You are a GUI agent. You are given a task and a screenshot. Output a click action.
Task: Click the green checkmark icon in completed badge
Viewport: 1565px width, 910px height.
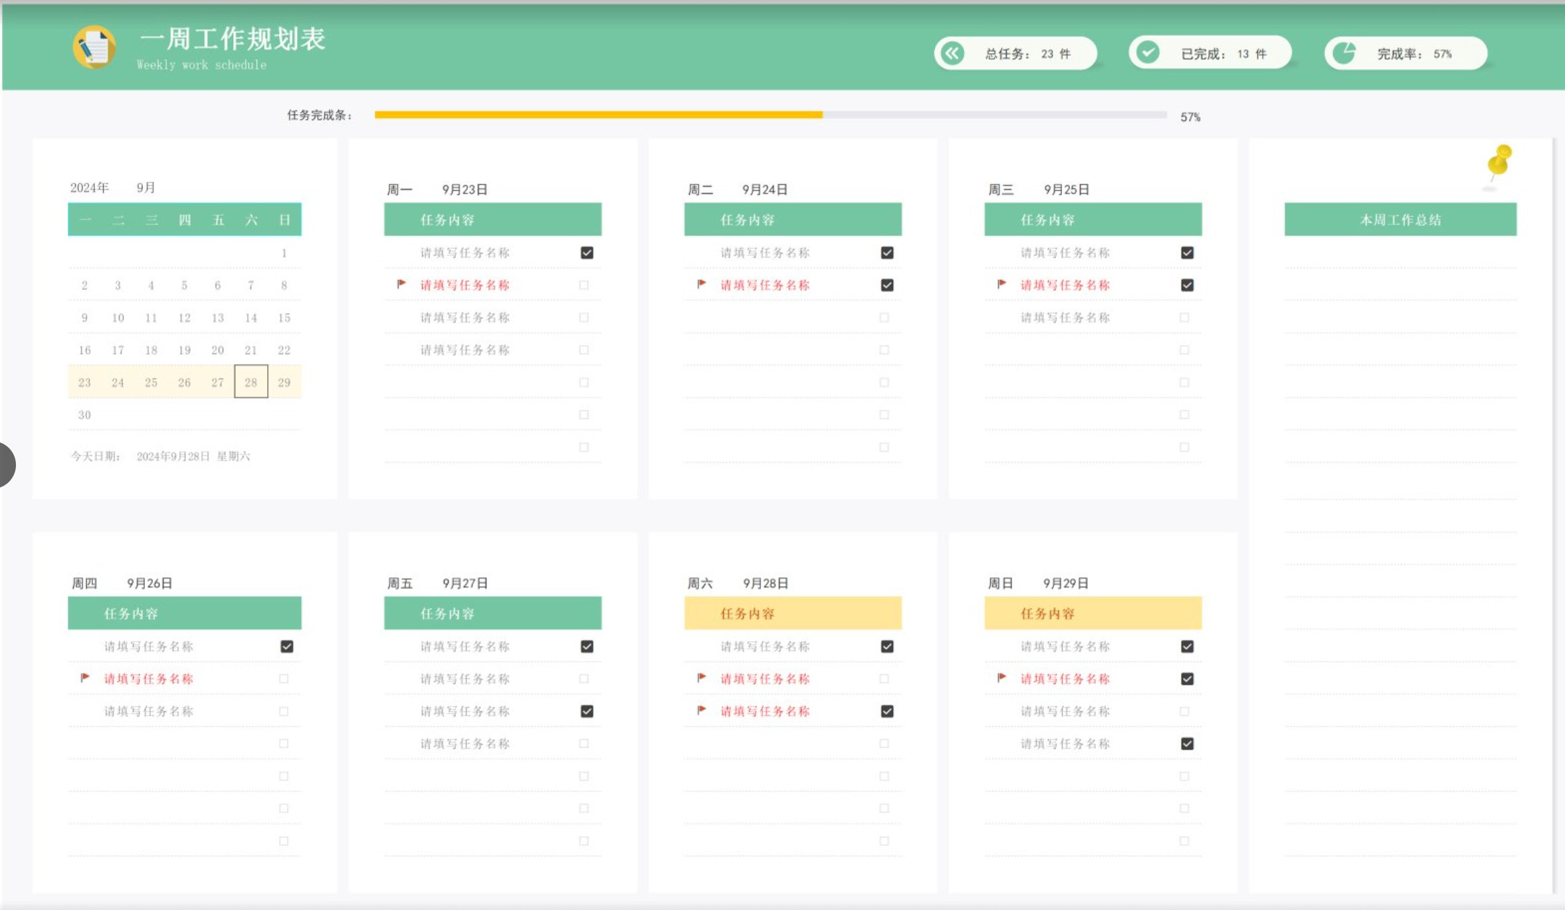pyautogui.click(x=1147, y=52)
